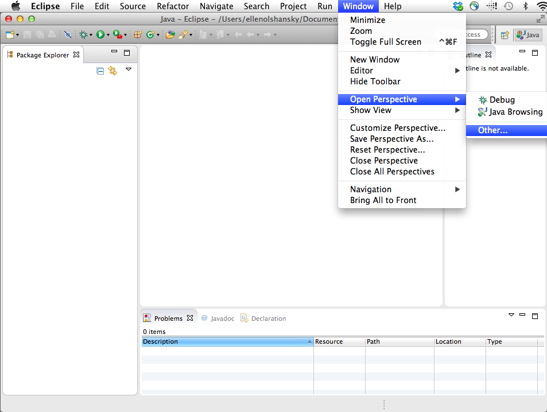Choose Toggle Full Screen from Window menu
Screen dimensions: 547x412
tap(385, 42)
